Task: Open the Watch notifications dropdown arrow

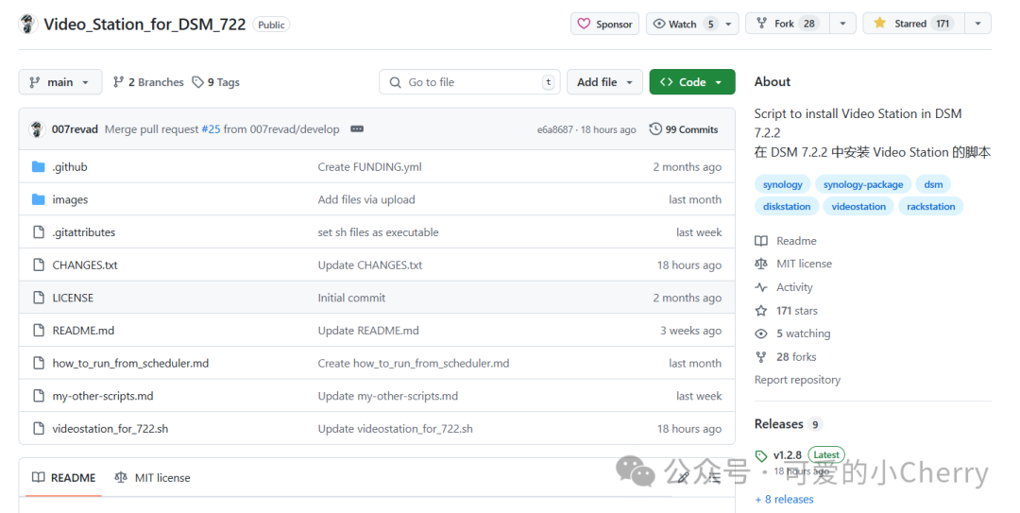Action: click(x=728, y=24)
